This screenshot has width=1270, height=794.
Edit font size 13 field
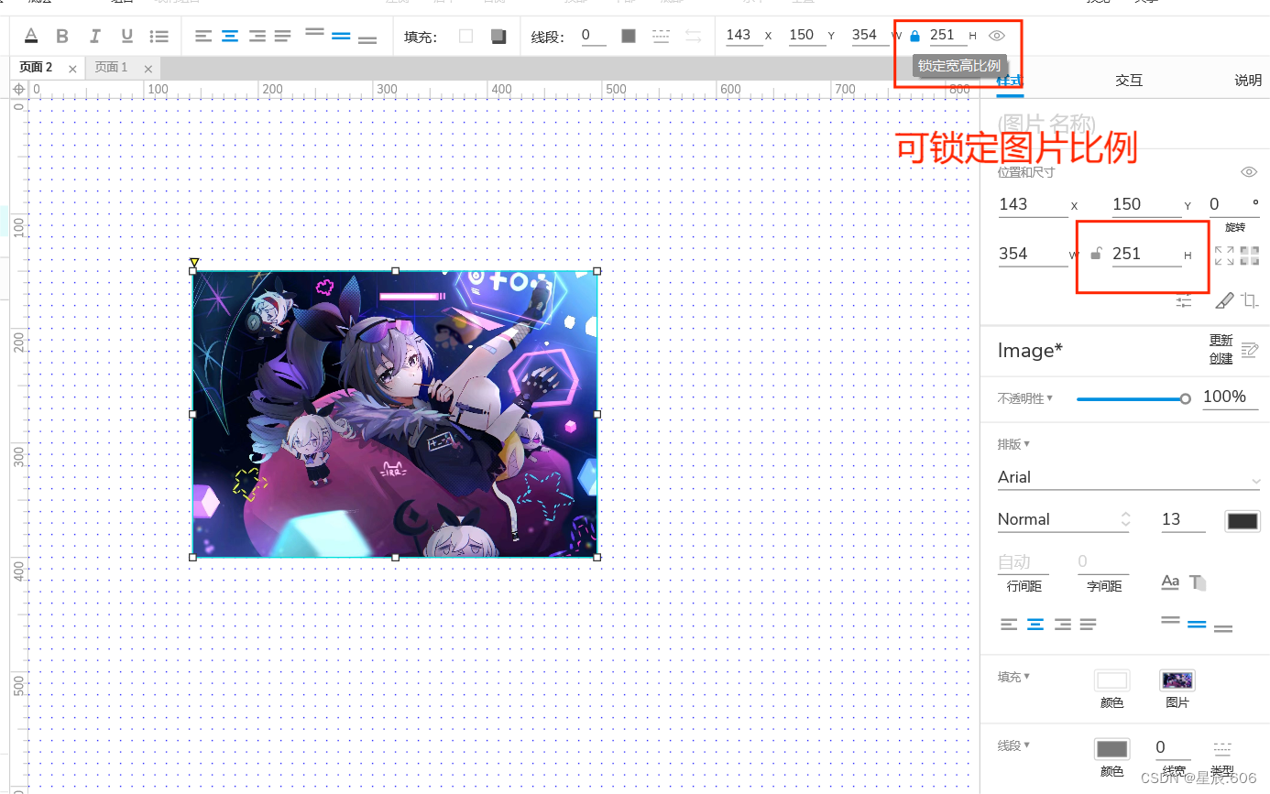click(x=1183, y=519)
